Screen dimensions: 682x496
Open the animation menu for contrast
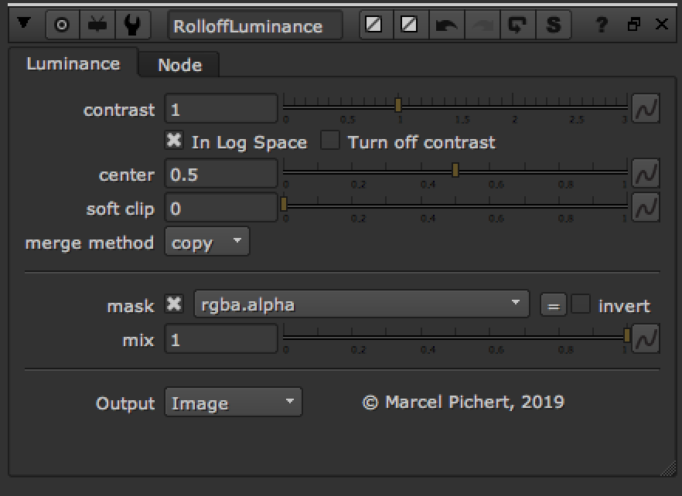[x=646, y=110]
